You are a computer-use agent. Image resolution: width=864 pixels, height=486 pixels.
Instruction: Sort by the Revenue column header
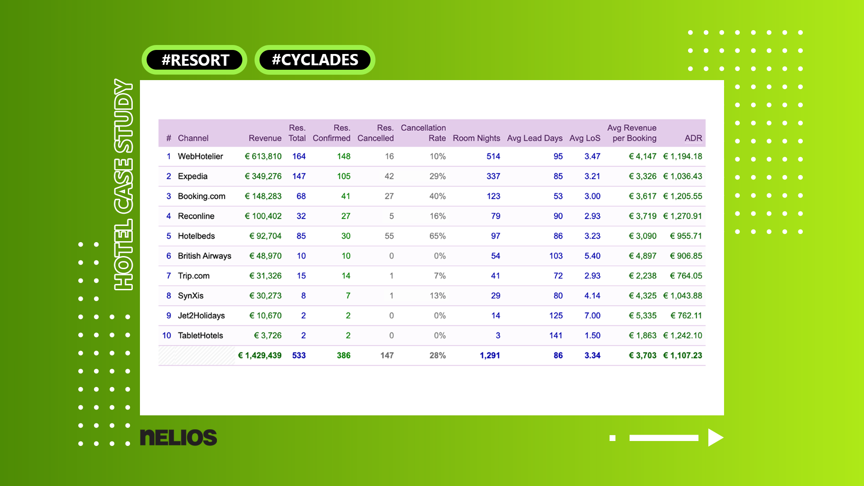click(265, 138)
